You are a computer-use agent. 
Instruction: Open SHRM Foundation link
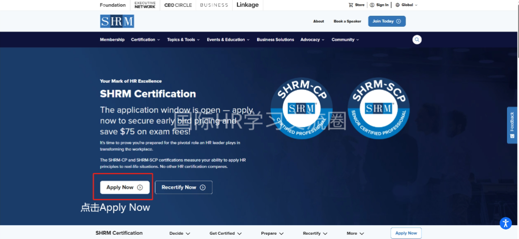pyautogui.click(x=112, y=5)
